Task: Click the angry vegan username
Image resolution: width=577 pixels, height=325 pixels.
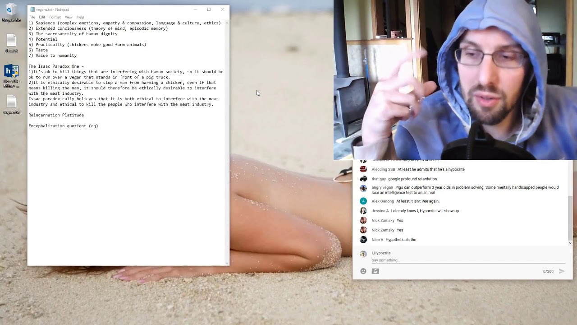Action: click(x=382, y=187)
